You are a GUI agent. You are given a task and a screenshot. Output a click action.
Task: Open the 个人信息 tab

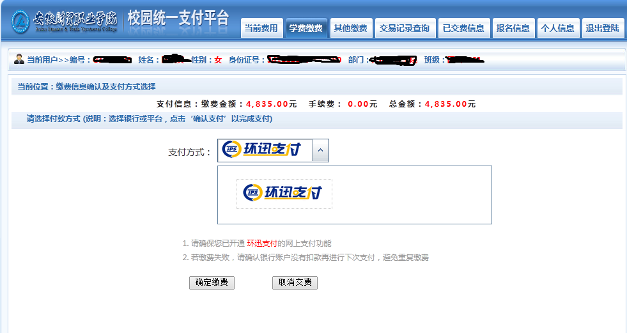click(x=557, y=28)
